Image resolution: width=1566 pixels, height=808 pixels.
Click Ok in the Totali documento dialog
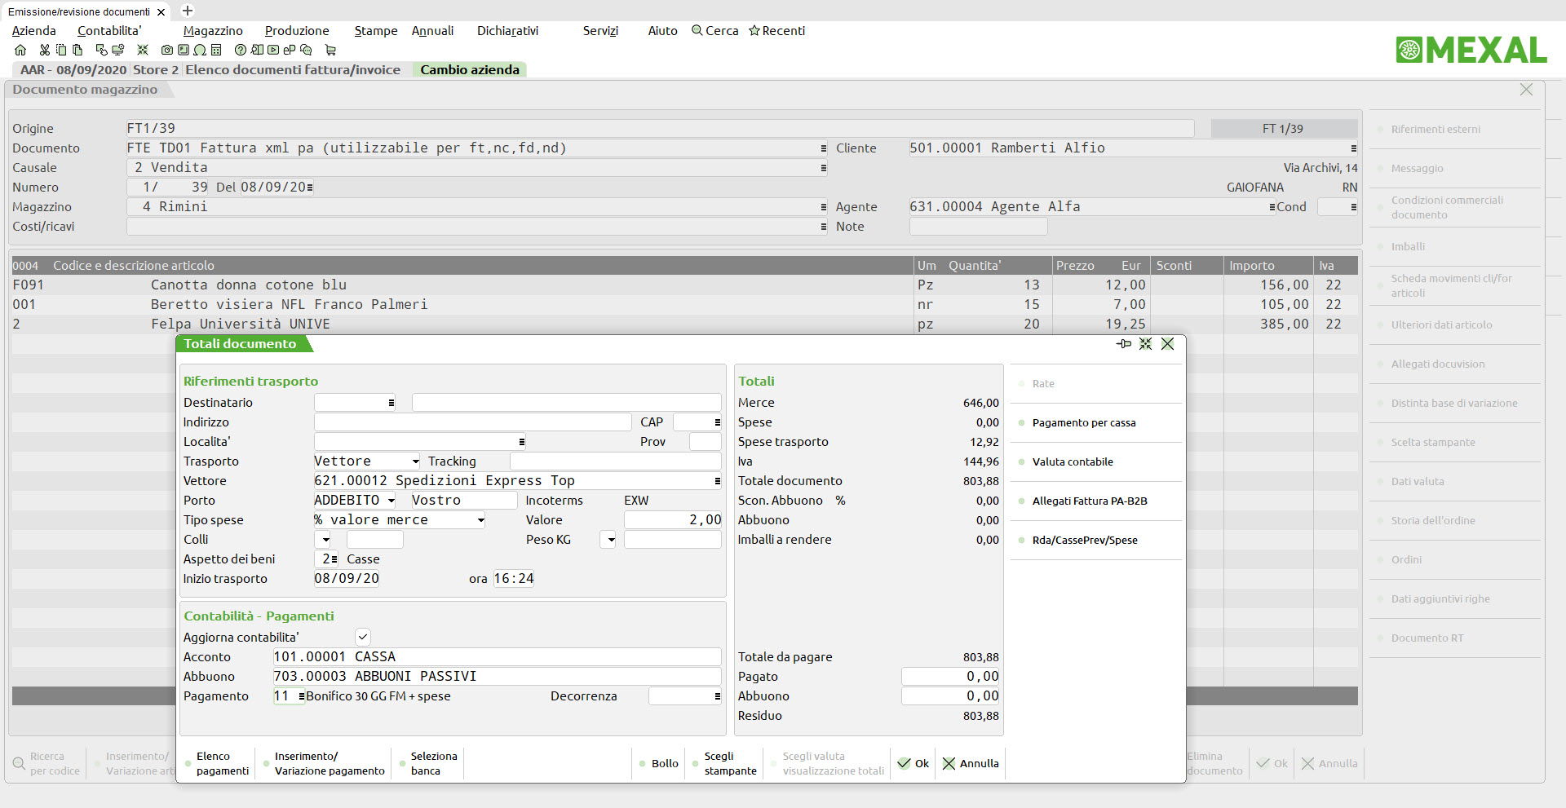pos(913,763)
